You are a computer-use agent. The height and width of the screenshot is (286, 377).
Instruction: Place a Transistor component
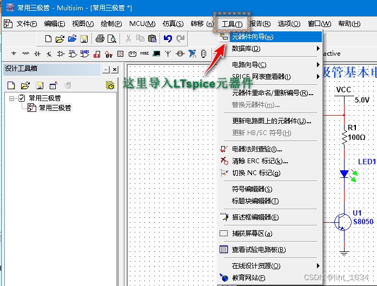pyautogui.click(x=49, y=54)
